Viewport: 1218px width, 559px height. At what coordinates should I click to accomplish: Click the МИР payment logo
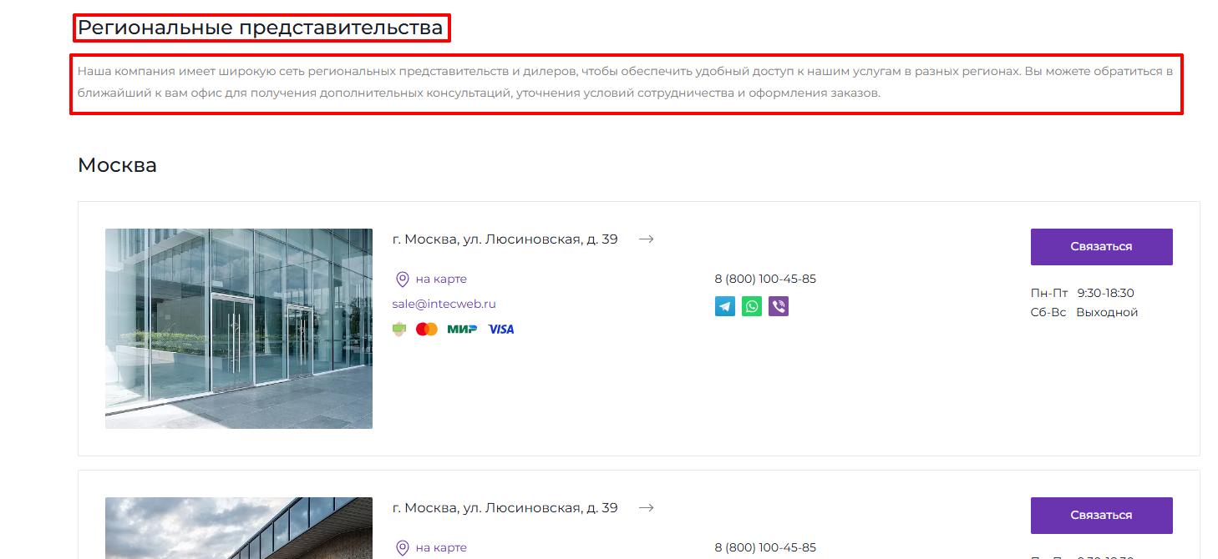tap(462, 330)
